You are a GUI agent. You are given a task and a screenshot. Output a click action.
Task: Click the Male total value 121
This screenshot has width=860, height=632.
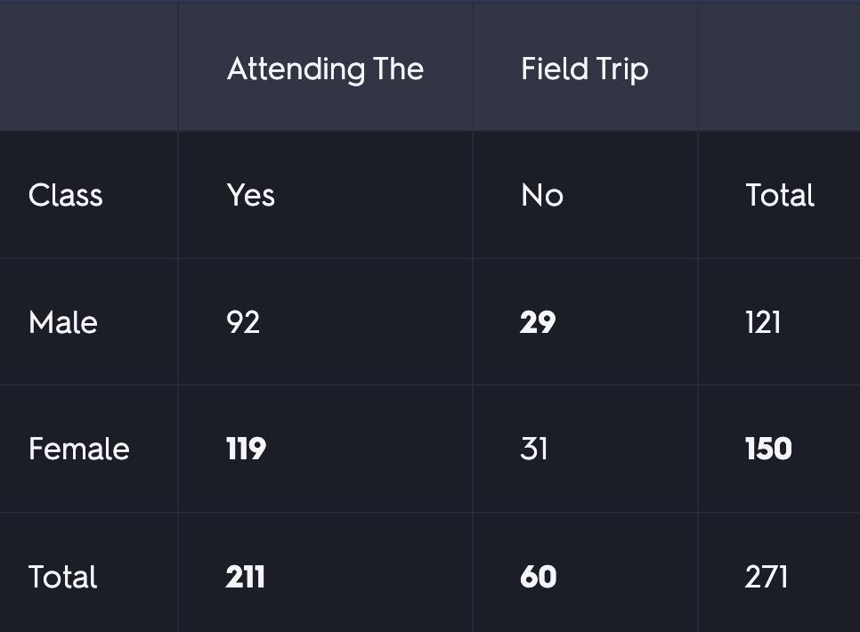(x=762, y=322)
